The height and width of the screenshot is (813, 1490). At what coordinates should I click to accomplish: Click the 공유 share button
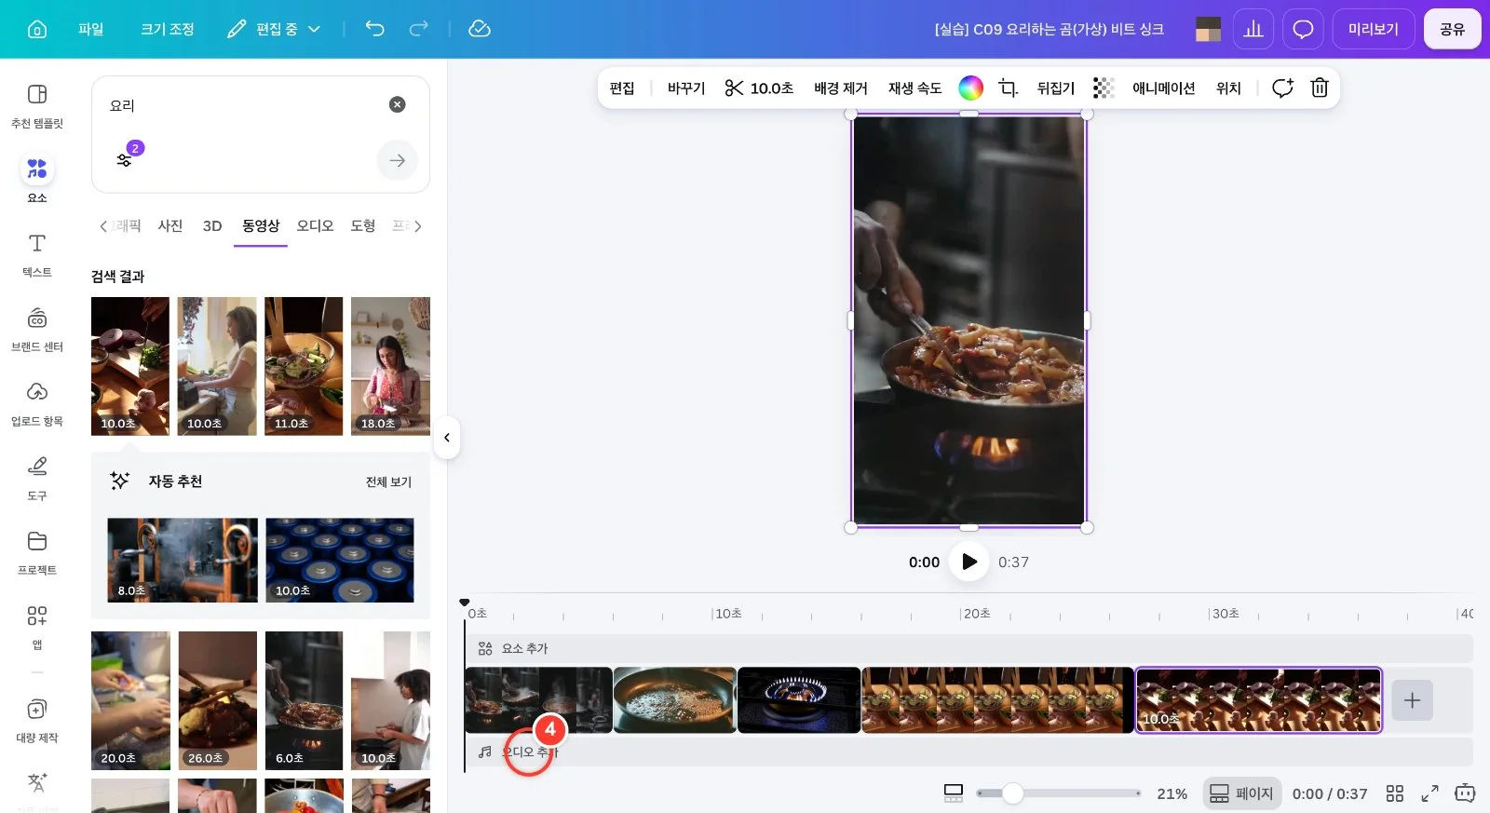[1452, 29]
